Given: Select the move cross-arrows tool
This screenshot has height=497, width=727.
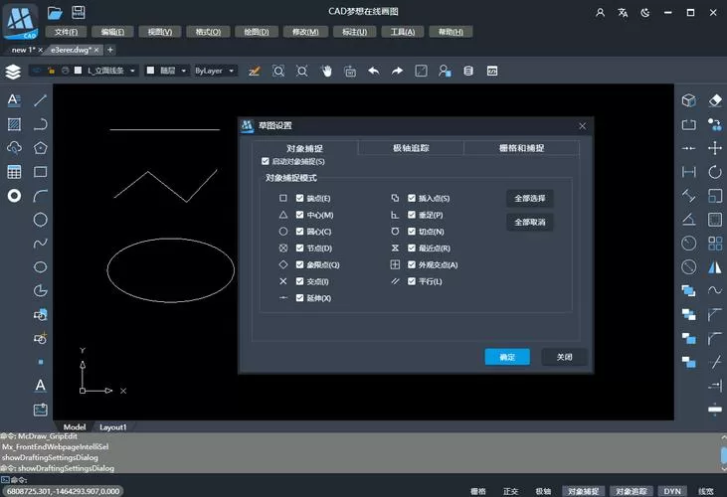Looking at the screenshot, I should pos(715,148).
